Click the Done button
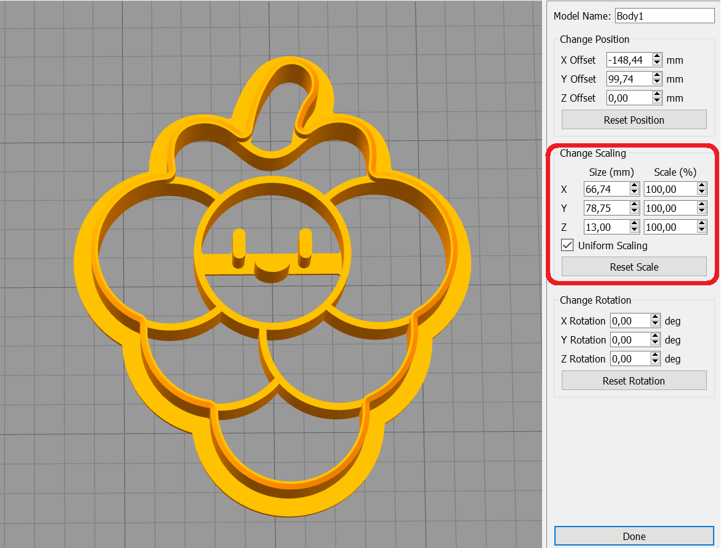The image size is (721, 548). click(634, 536)
